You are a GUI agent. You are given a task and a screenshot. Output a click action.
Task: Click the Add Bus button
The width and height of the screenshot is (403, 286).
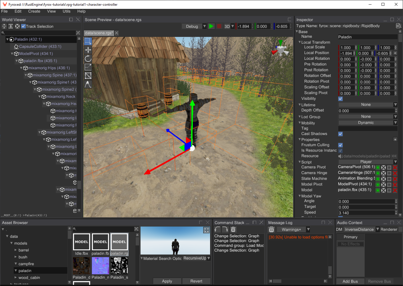tap(350, 281)
